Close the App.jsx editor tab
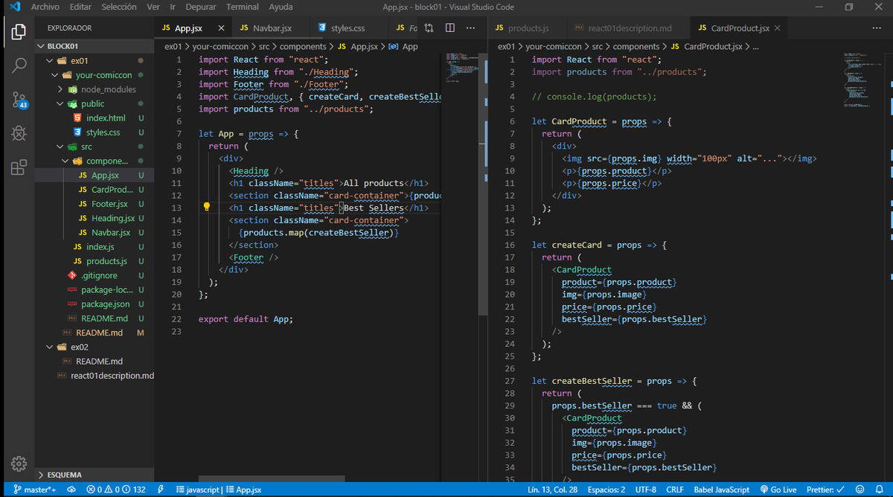This screenshot has height=497, width=893. (221, 28)
